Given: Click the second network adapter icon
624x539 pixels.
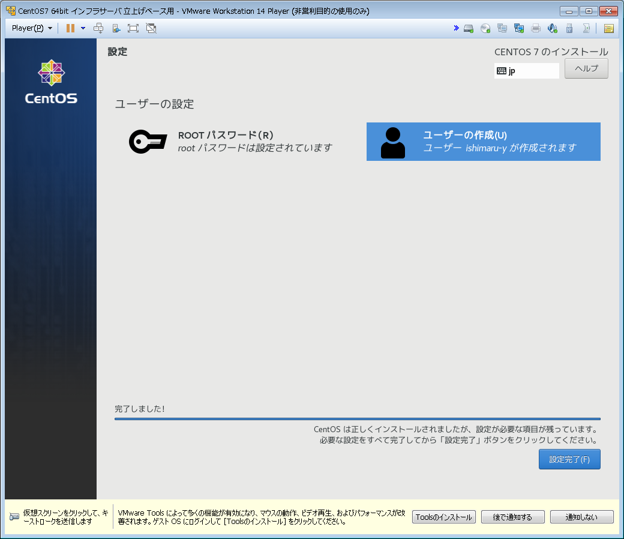Looking at the screenshot, I should [x=519, y=28].
